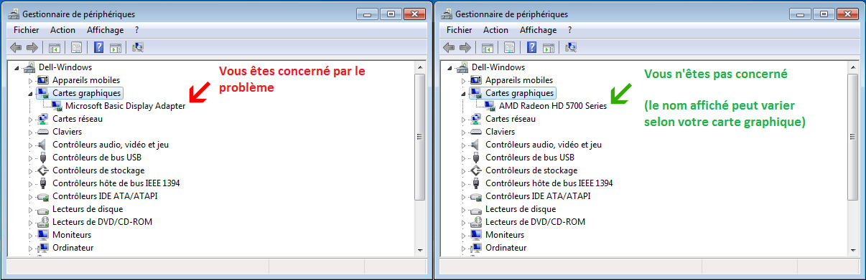Click the Claviers keyboard icon in the left window
The image size is (866, 280).
pos(42,132)
